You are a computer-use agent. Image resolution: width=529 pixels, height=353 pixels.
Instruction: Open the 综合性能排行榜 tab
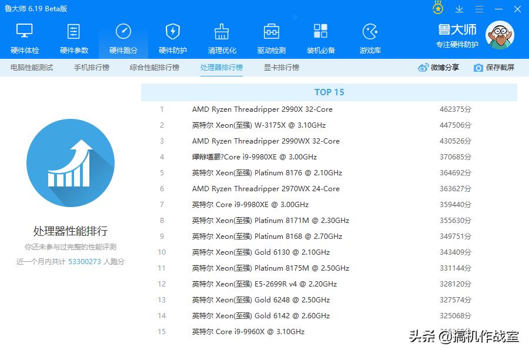(155, 68)
